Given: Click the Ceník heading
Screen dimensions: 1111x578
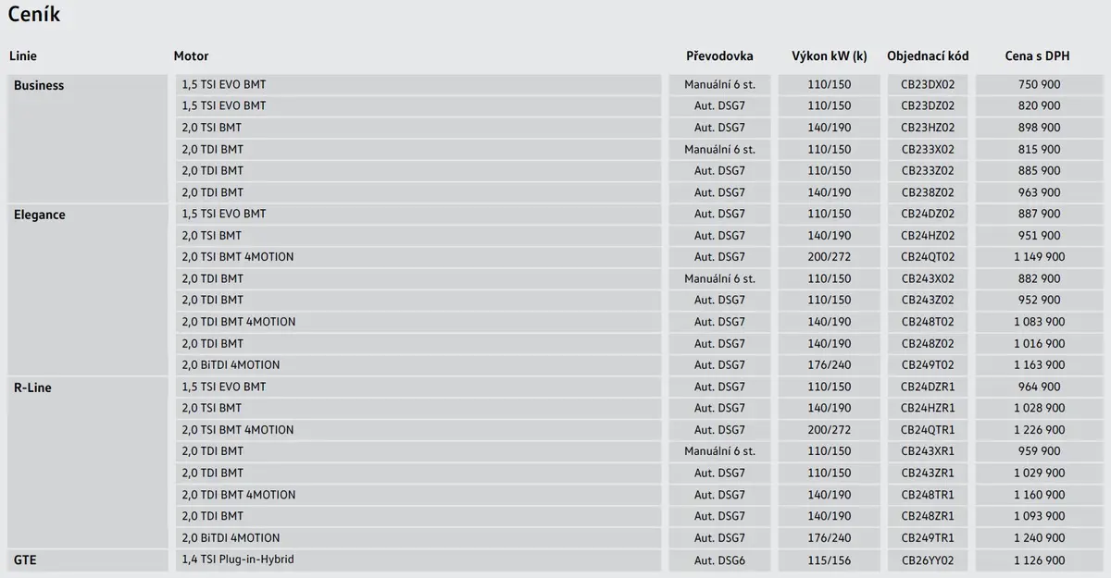Looking at the screenshot, I should (34, 15).
